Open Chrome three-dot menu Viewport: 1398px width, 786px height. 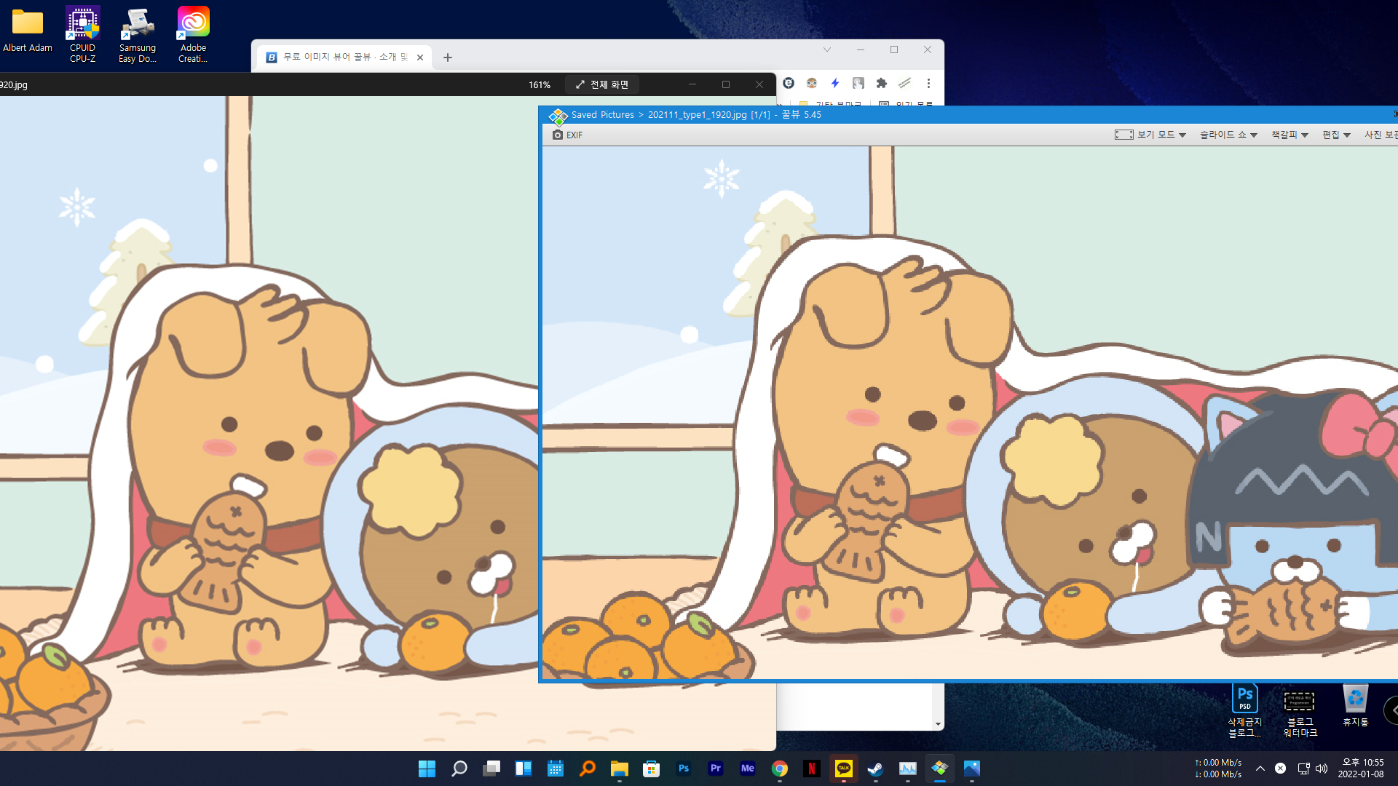click(x=928, y=84)
